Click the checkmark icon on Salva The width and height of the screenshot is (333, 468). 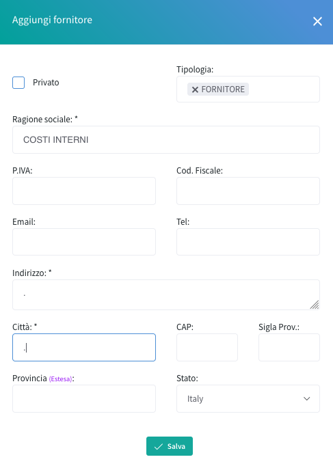point(158,447)
